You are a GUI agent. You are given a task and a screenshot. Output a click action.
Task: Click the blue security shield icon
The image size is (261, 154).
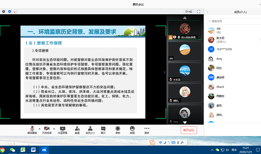click(10, 11)
